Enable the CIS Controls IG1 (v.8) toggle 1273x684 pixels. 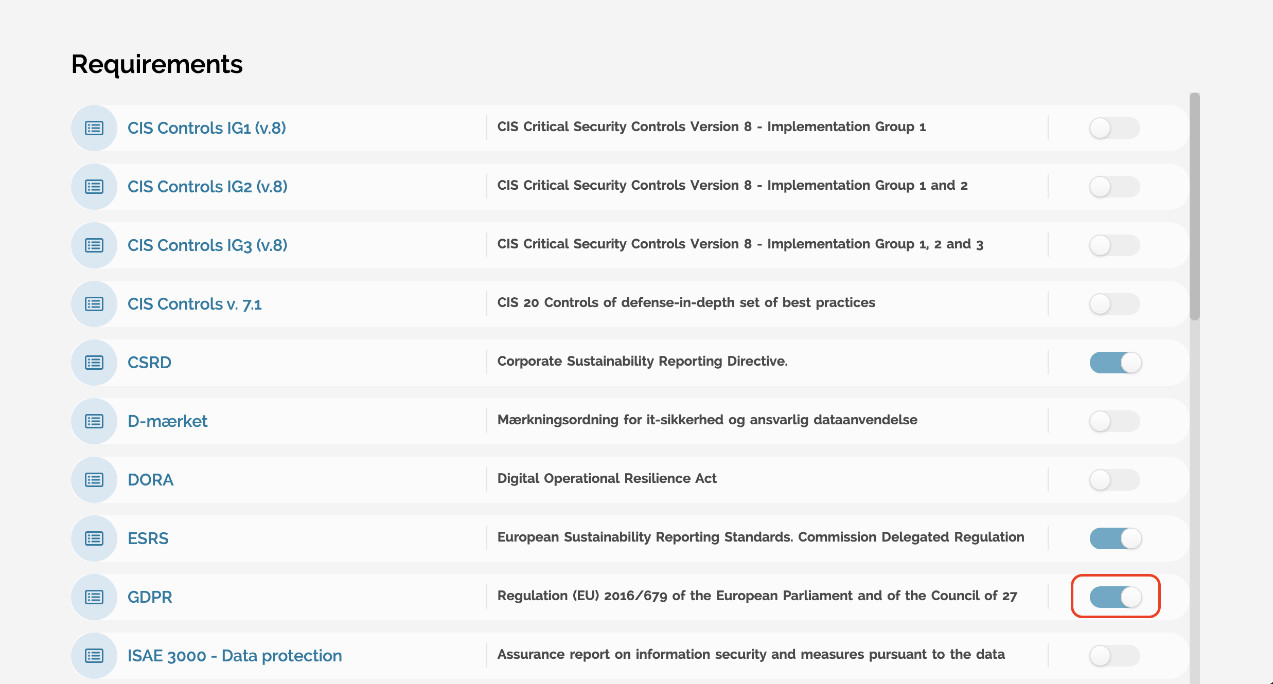[x=1115, y=128]
